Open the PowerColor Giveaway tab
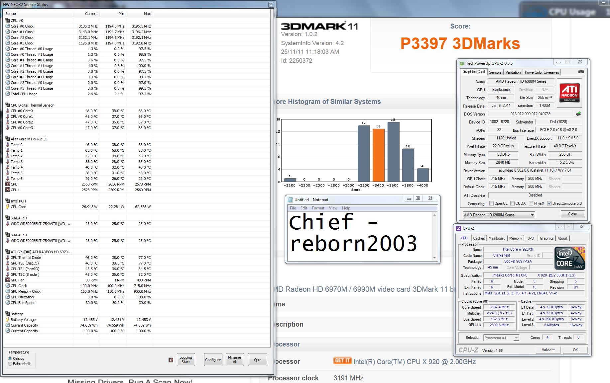The width and height of the screenshot is (610, 383). coord(542,72)
